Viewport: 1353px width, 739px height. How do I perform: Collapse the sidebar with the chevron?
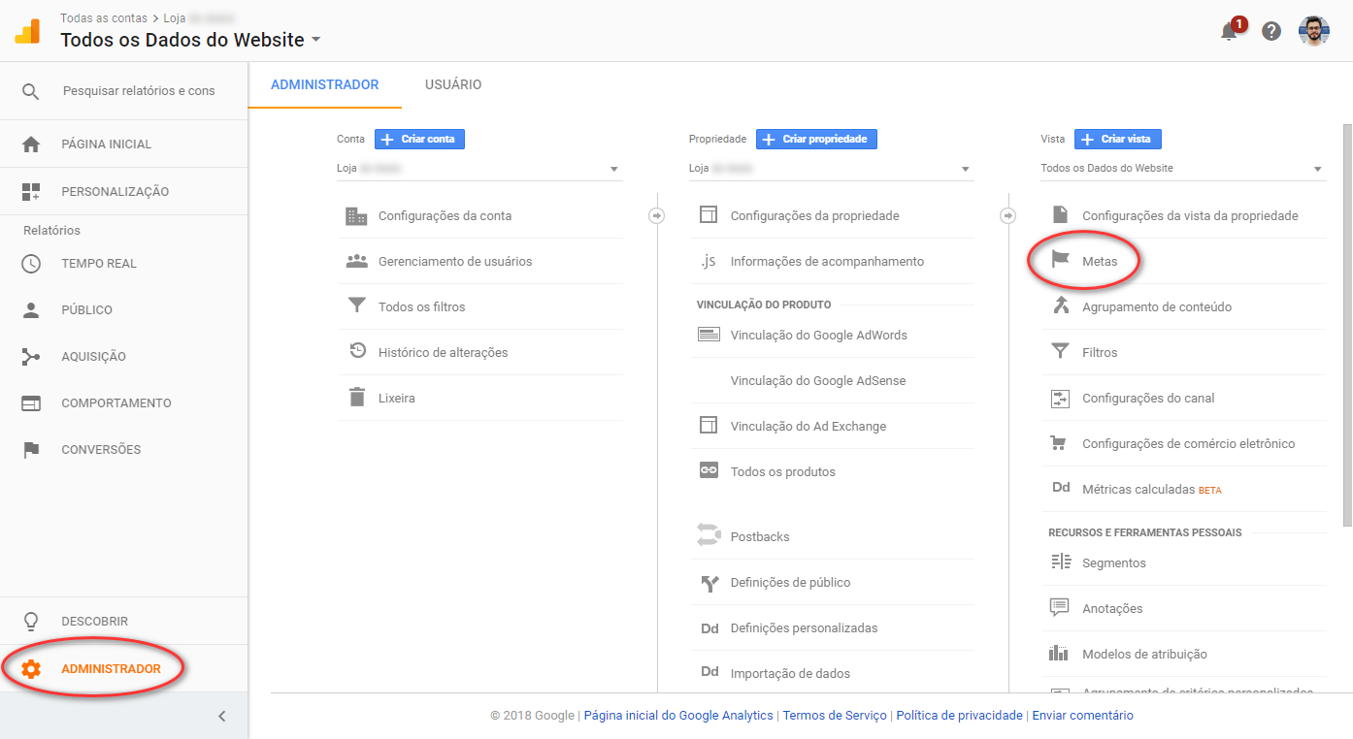click(x=221, y=715)
